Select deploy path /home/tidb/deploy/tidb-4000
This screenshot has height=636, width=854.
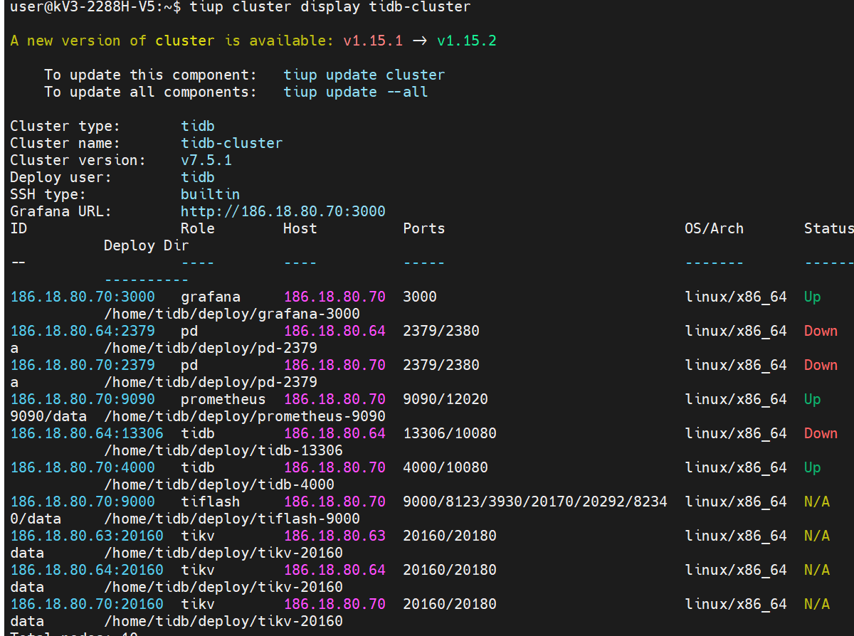point(219,484)
